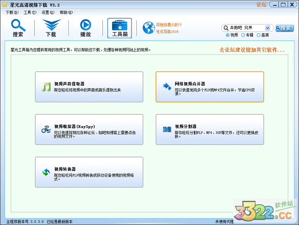Click the globe navigation icon
The image size is (299, 225).
(x=148, y=28)
